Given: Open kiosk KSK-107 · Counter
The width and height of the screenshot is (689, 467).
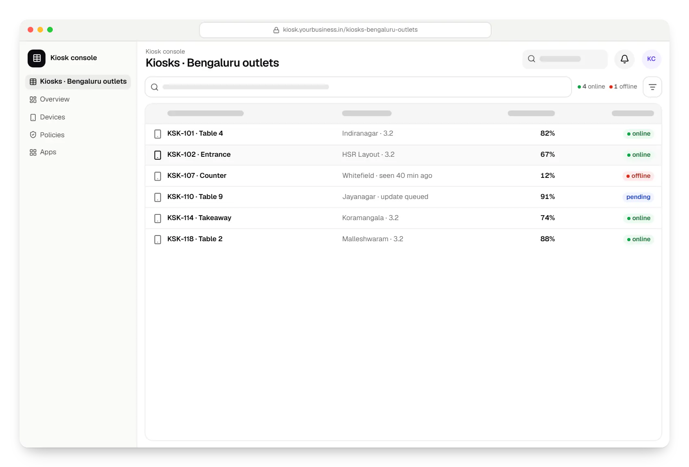Looking at the screenshot, I should pos(403,176).
